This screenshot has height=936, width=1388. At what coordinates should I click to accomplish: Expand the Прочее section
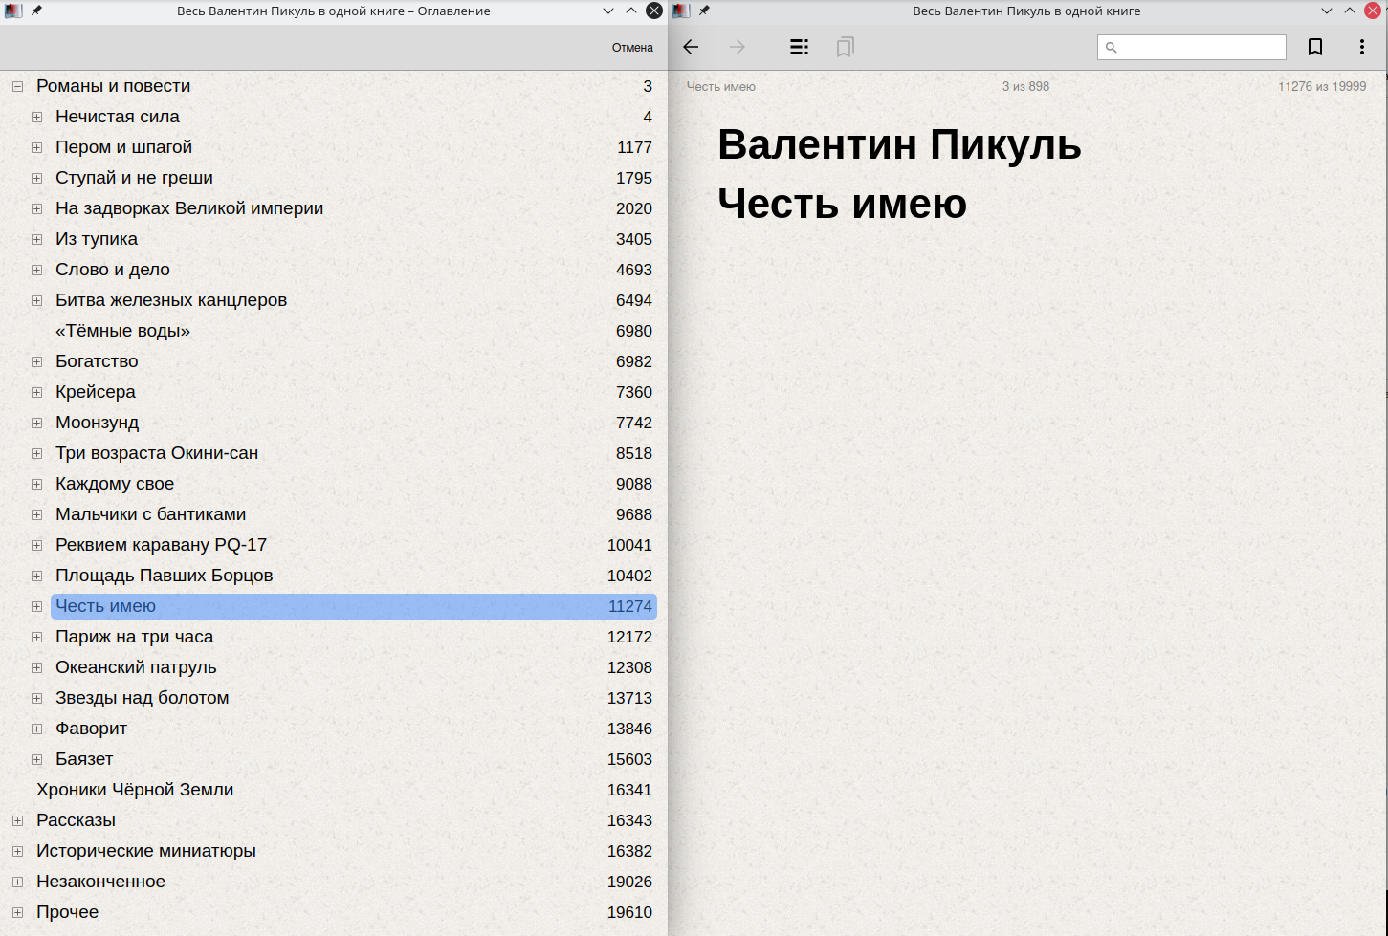pyautogui.click(x=17, y=912)
